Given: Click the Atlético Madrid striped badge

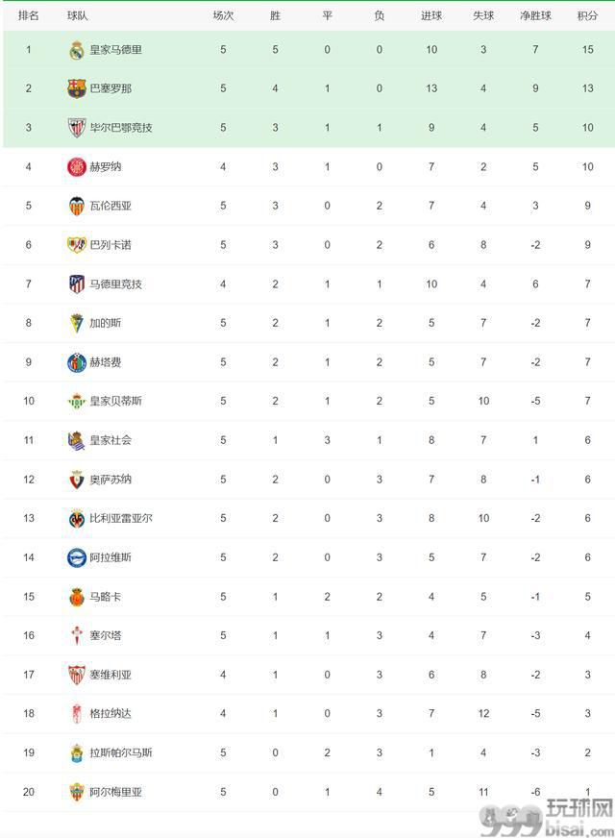Looking at the screenshot, I should coord(77,283).
